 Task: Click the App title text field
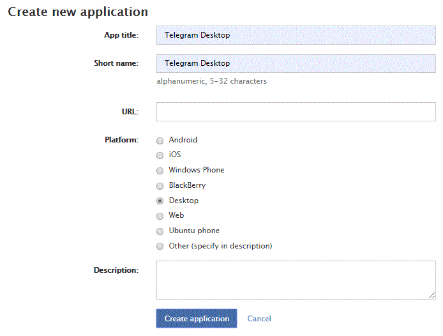(296, 35)
